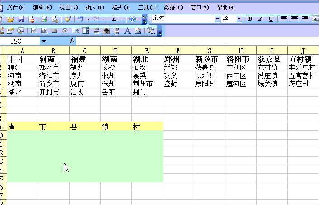The image size is (319, 205).
Task: Select the Option Button control
Action: 65,31
